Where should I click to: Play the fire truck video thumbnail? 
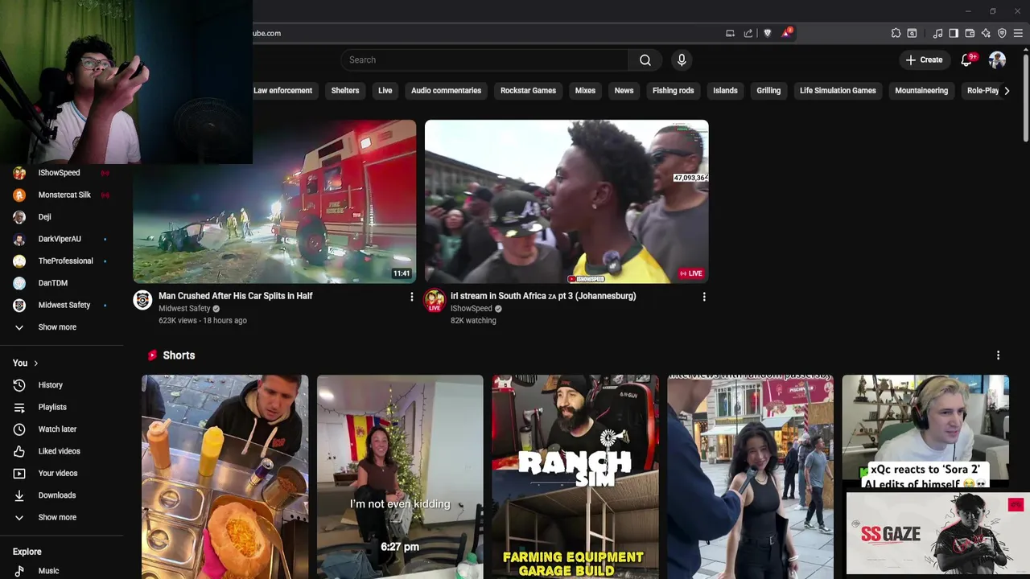point(274,202)
